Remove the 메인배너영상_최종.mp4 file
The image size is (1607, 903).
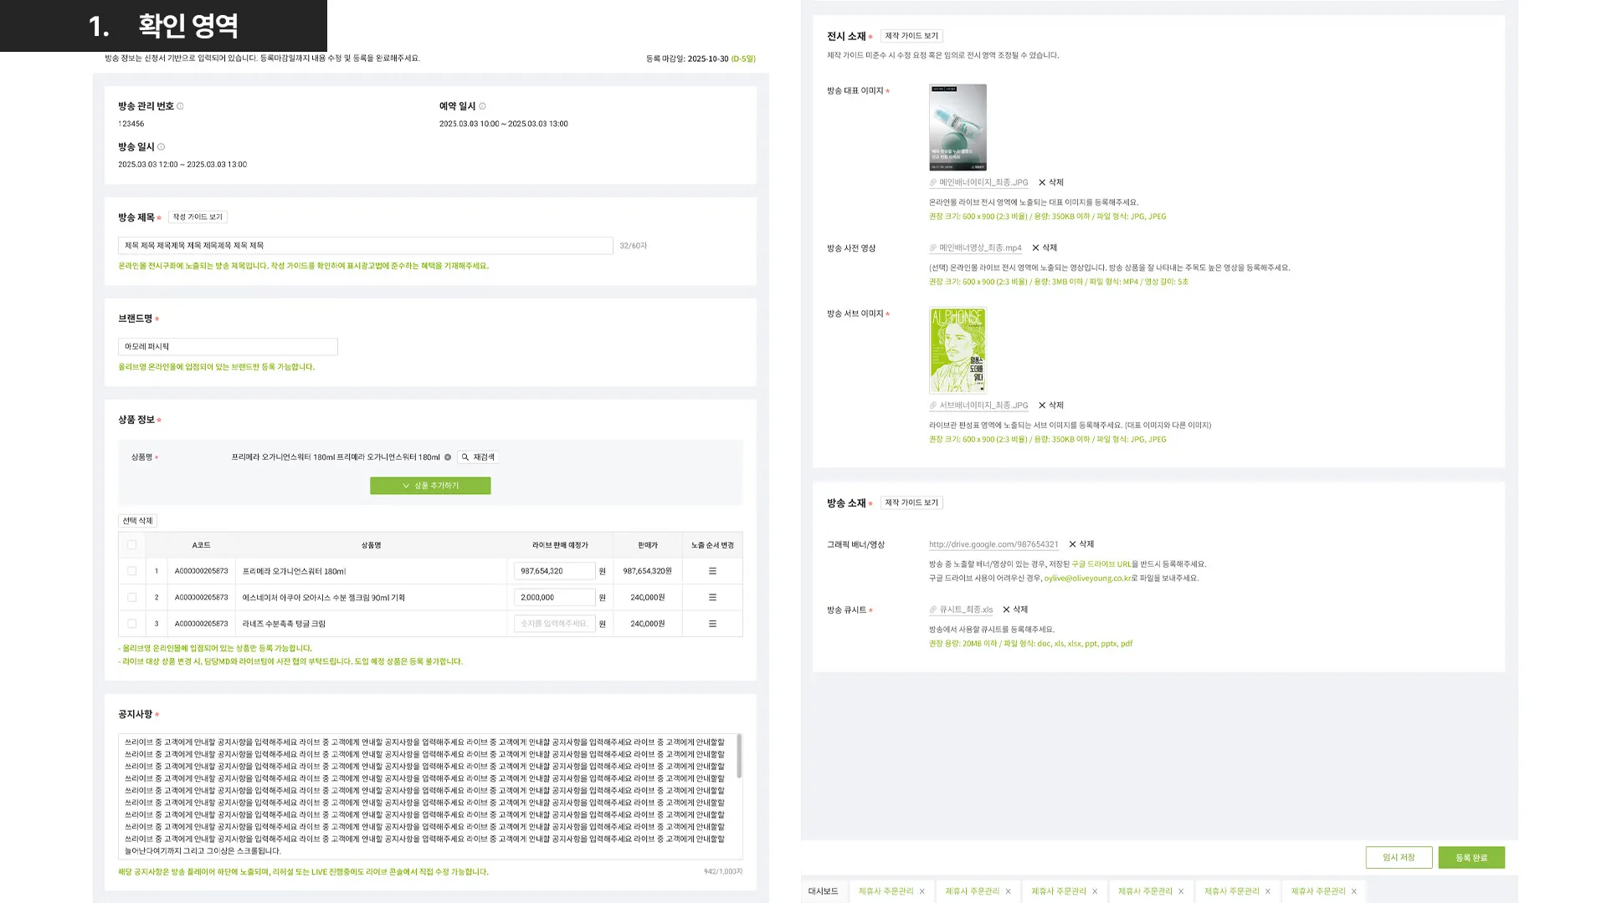point(1044,247)
